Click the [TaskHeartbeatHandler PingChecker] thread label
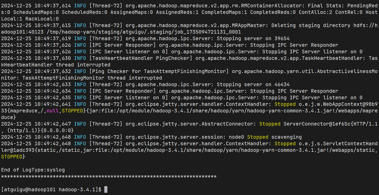This screenshot has height=195, width=379. 141,58
